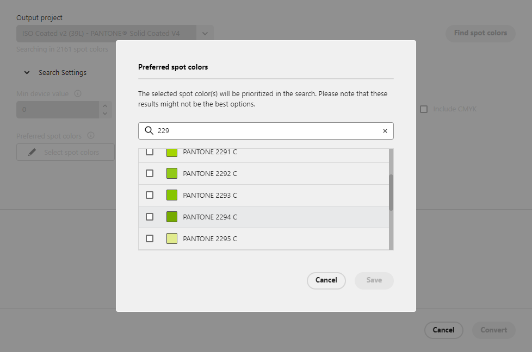Decrease the Min device value stepper
The height and width of the screenshot is (352, 532).
click(x=105, y=114)
